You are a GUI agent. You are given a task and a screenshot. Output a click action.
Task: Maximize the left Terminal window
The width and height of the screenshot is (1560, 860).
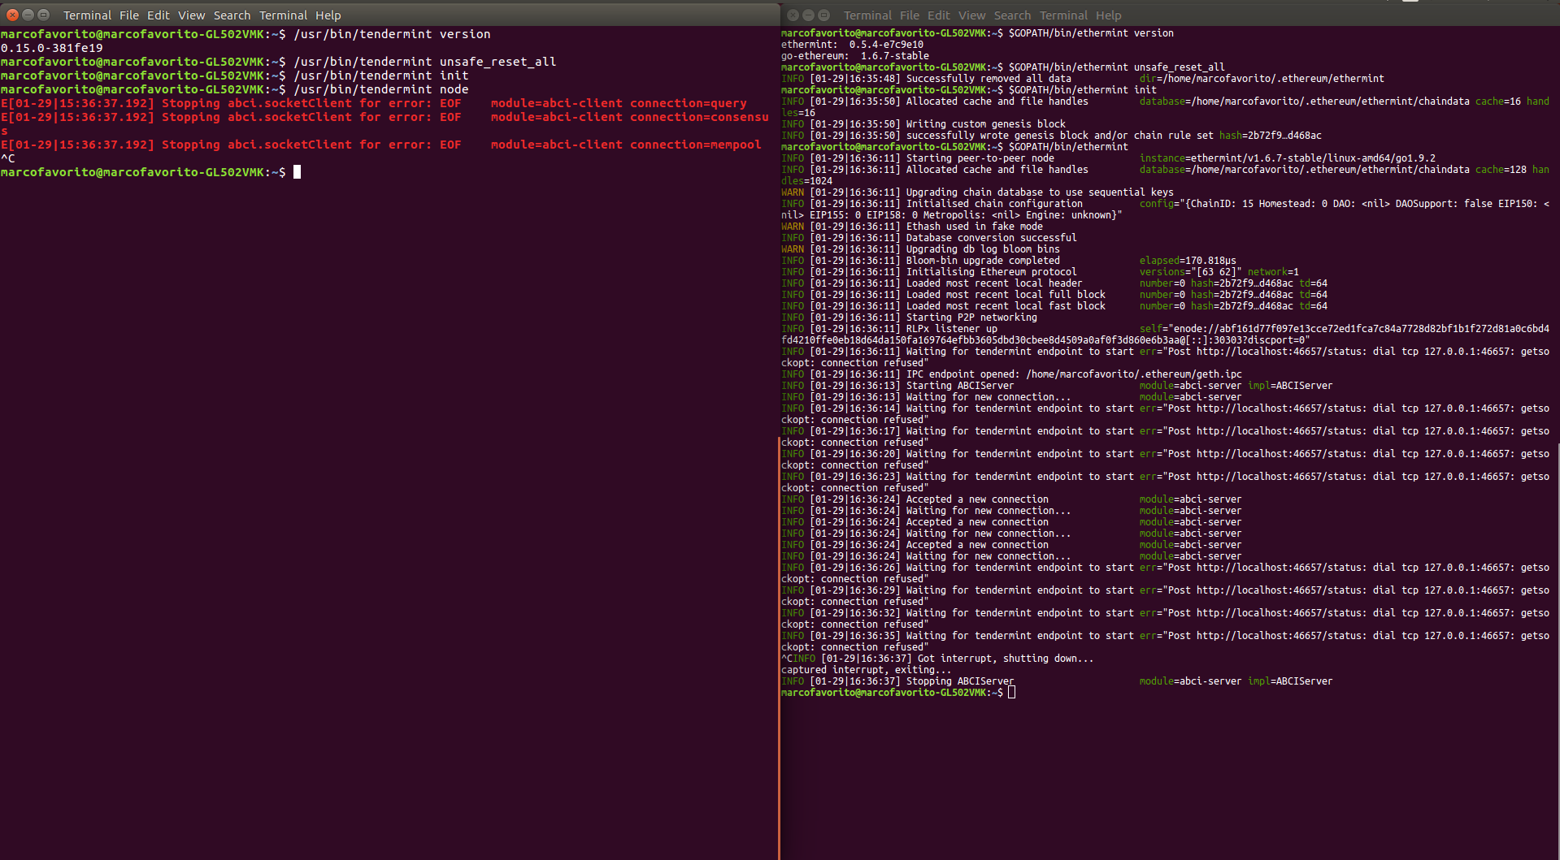click(43, 15)
